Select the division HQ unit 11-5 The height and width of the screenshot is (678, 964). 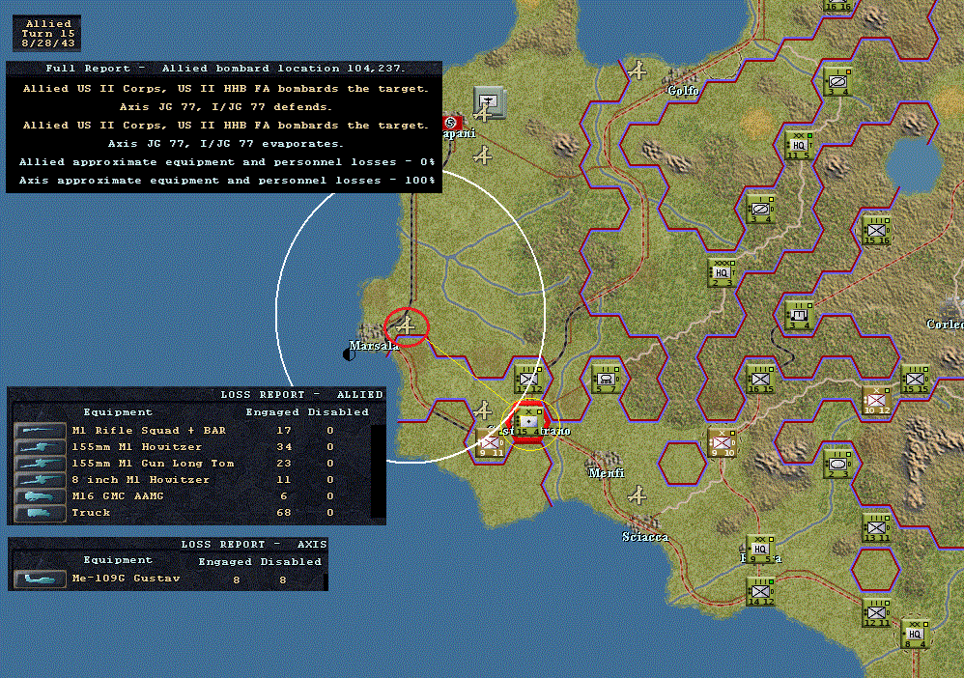click(x=799, y=146)
